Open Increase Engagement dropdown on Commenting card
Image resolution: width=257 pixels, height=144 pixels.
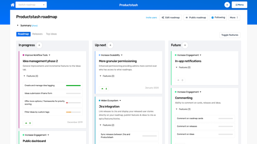click(x=200, y=92)
